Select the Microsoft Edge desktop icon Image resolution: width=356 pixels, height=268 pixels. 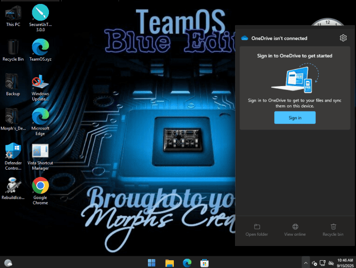click(x=40, y=122)
